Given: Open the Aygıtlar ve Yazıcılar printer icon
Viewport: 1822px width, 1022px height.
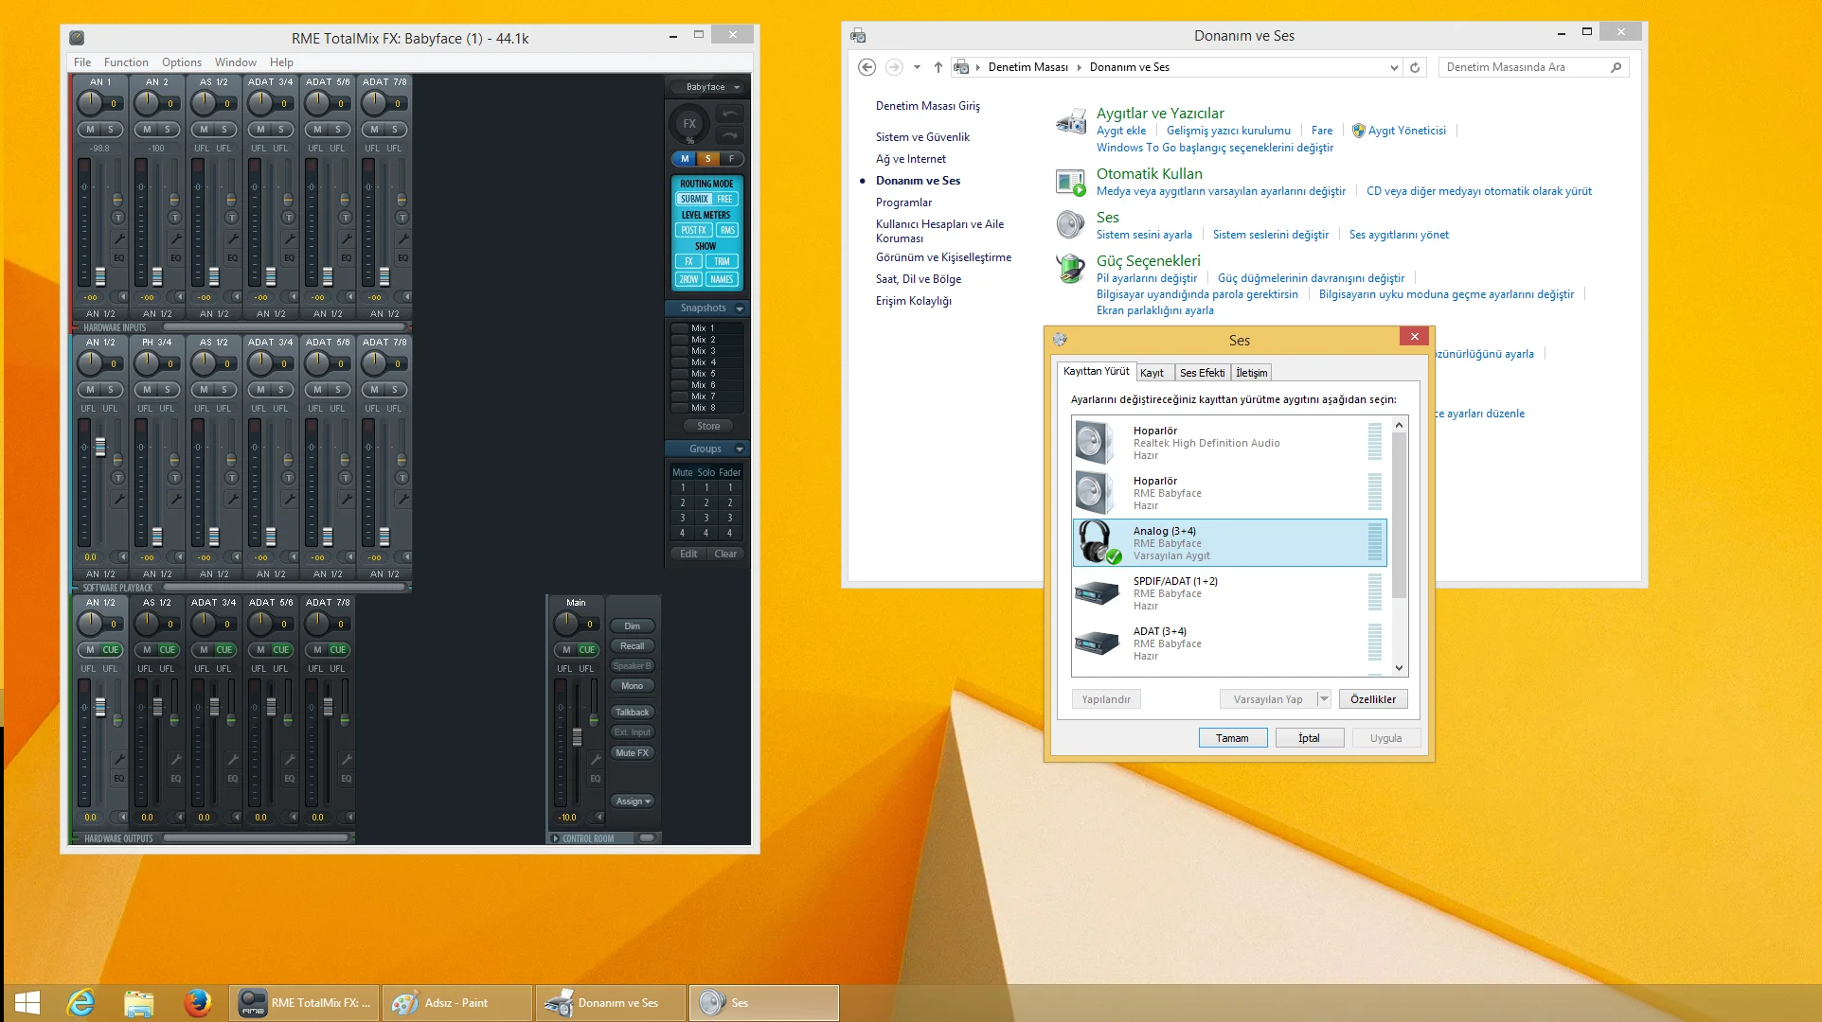Looking at the screenshot, I should pyautogui.click(x=1071, y=121).
